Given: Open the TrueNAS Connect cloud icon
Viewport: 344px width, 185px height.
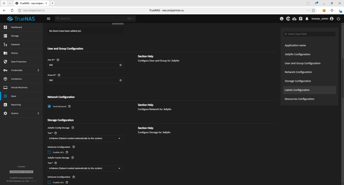Looking at the screenshot, I should pos(294,19).
